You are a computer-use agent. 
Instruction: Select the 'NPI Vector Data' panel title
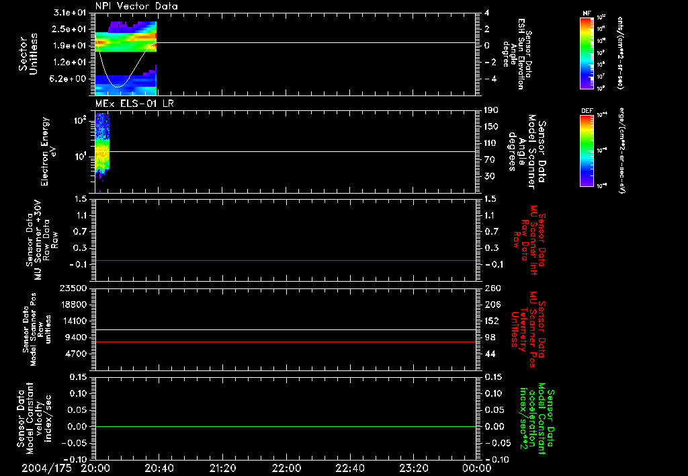click(x=136, y=6)
